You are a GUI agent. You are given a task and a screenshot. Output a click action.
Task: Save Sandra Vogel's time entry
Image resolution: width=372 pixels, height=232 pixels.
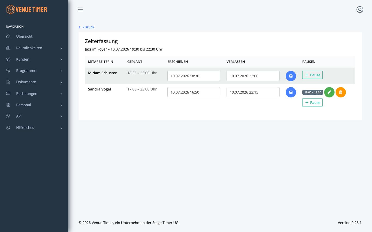click(x=291, y=92)
